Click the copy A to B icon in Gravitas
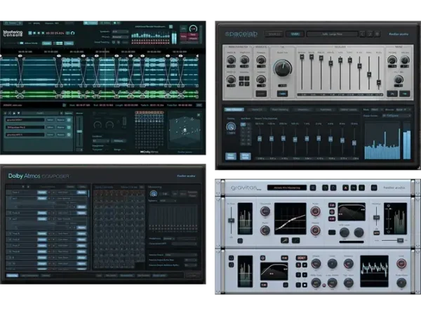421x316 pixels. [x=354, y=187]
